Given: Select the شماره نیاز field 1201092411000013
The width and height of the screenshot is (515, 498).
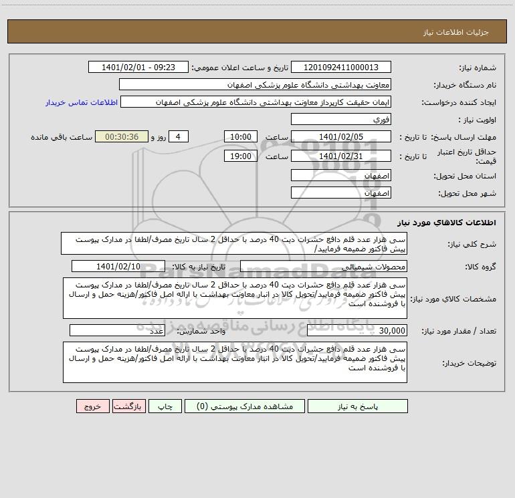Looking at the screenshot, I should [x=341, y=68].
